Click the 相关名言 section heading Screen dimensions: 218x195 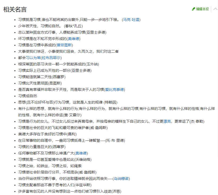(x=15, y=10)
